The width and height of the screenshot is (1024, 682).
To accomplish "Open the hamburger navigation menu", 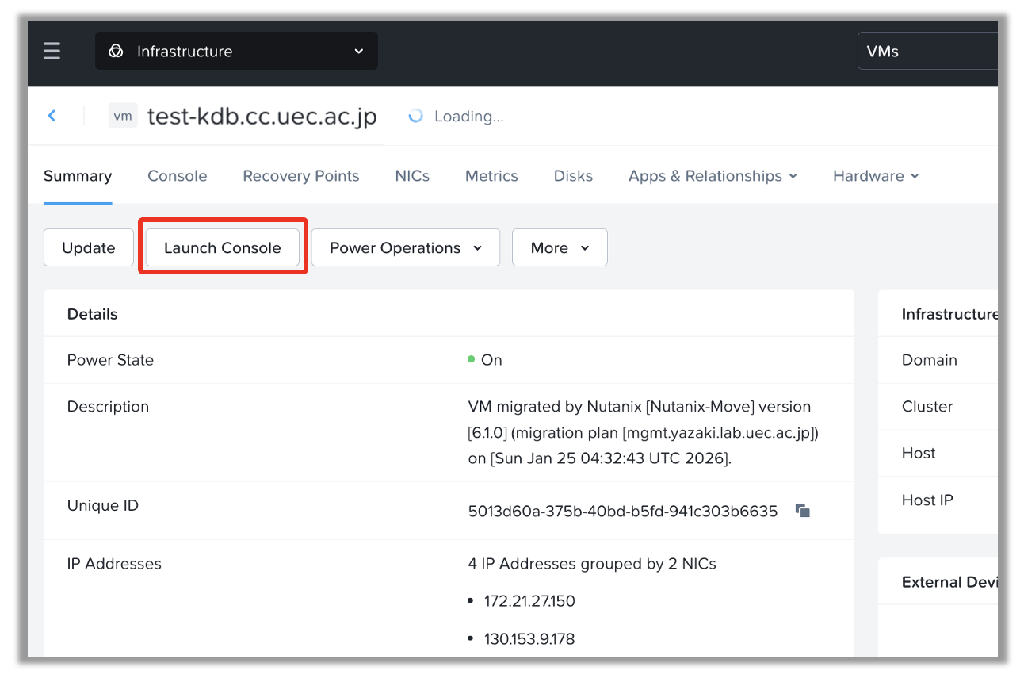I will (x=52, y=52).
